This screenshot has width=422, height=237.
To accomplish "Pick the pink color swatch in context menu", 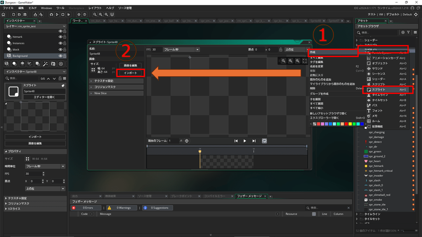I will [322, 124].
